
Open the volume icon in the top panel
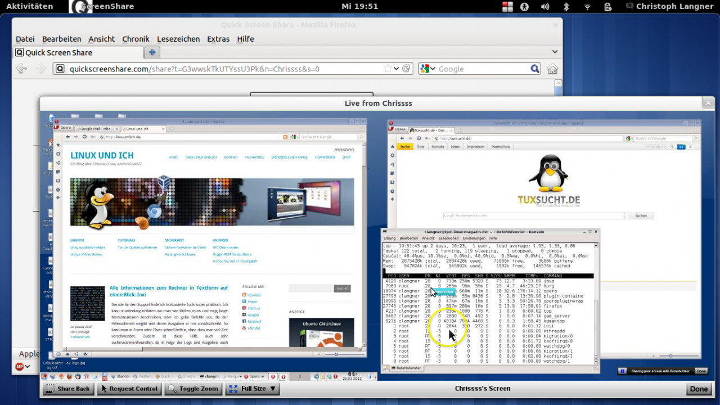pyautogui.click(x=545, y=6)
